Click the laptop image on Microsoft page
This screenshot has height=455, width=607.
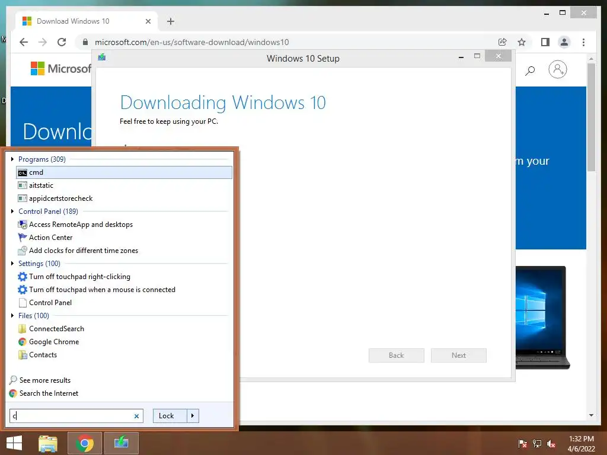[542, 318]
